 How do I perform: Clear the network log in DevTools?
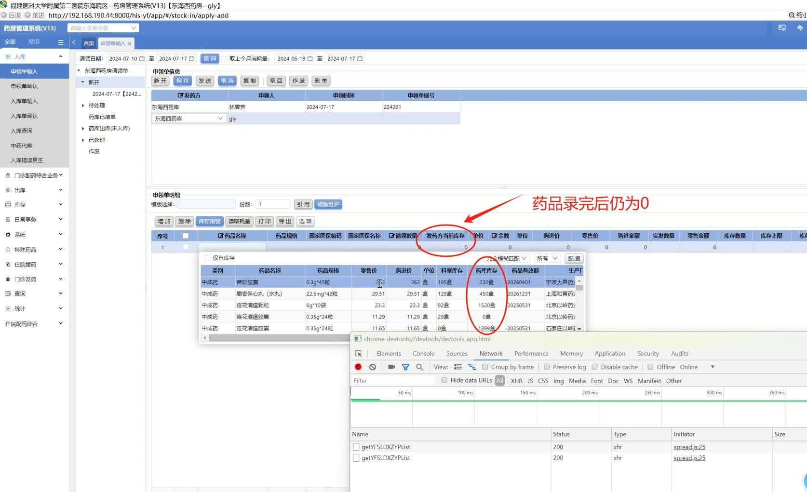373,367
